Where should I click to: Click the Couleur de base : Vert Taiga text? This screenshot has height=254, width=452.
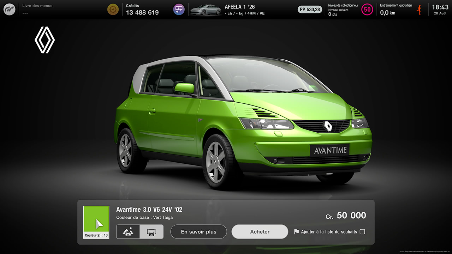click(x=144, y=218)
